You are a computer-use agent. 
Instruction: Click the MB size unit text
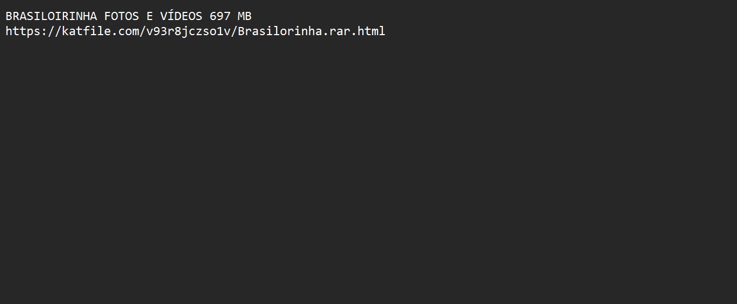point(245,16)
